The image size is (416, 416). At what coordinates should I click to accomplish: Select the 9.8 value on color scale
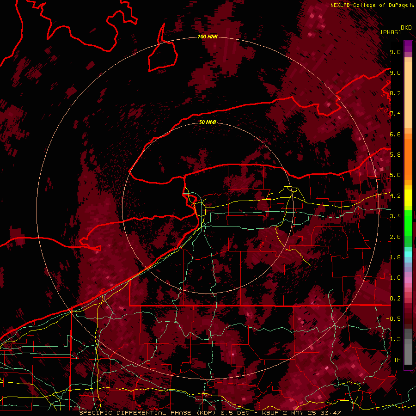tap(395, 52)
